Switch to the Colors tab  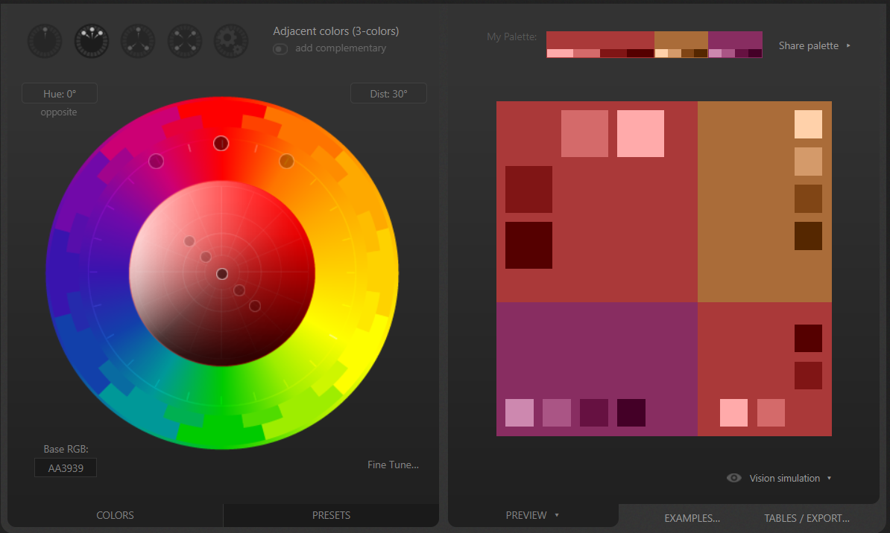[115, 515]
